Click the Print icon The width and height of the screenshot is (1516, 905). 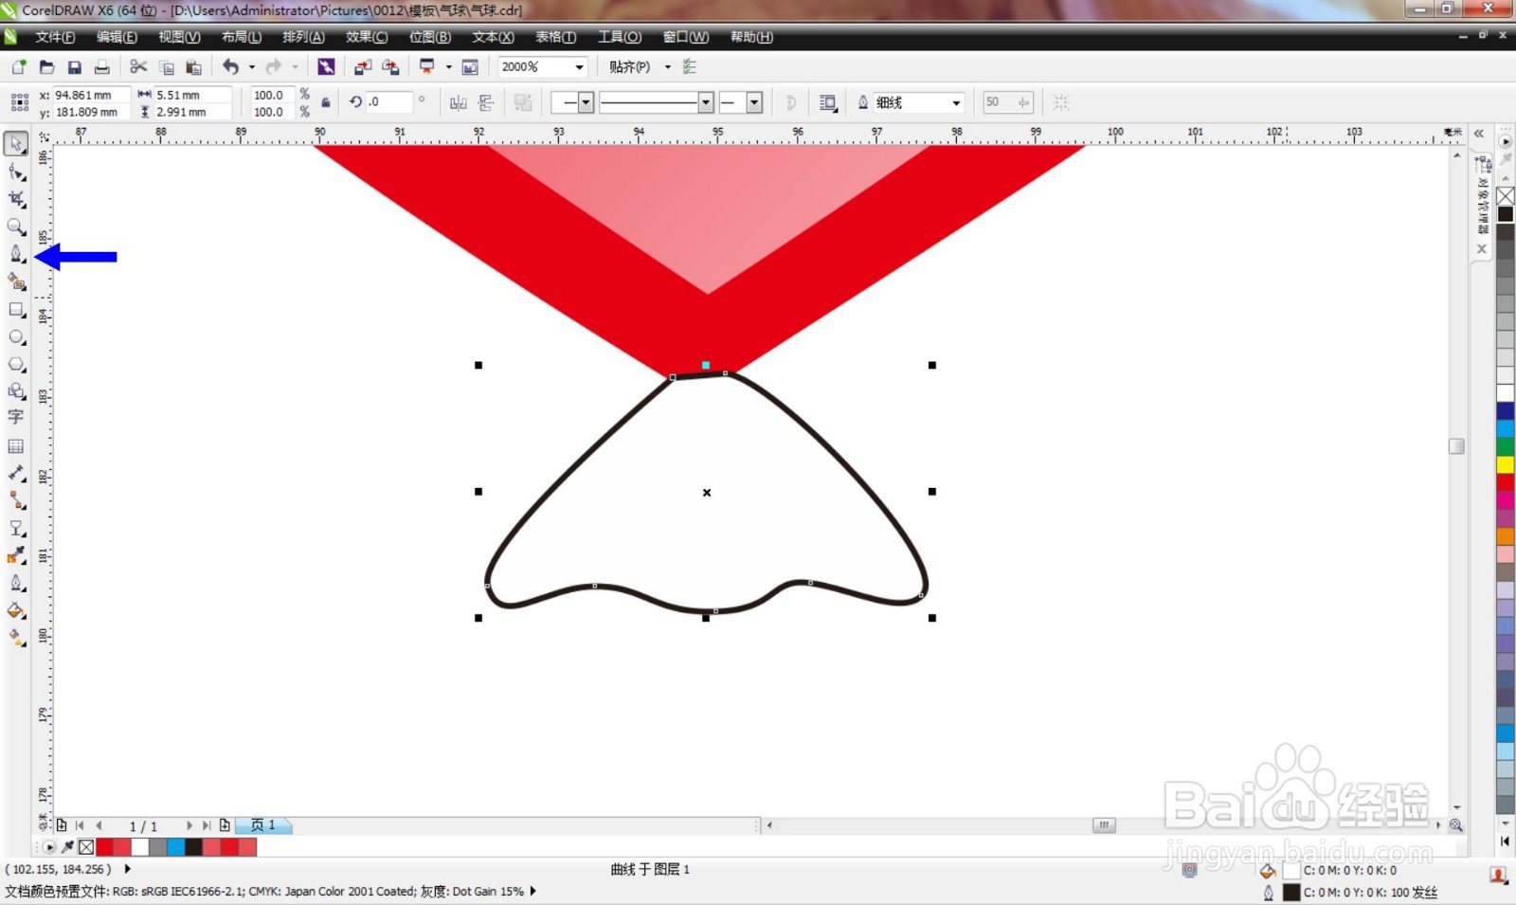click(x=101, y=67)
